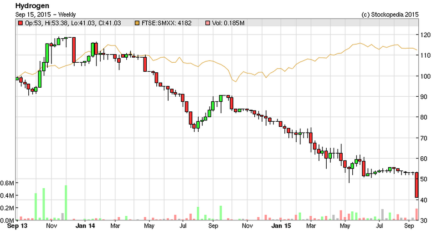The image size is (437, 239).
Task: Click the 0.4M volume axis label
Action: click(7, 196)
